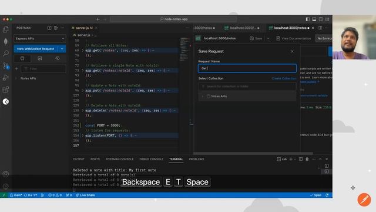This screenshot has height=212, width=376.
Task: Open the MongoDB leaf icon view
Action: point(5,41)
